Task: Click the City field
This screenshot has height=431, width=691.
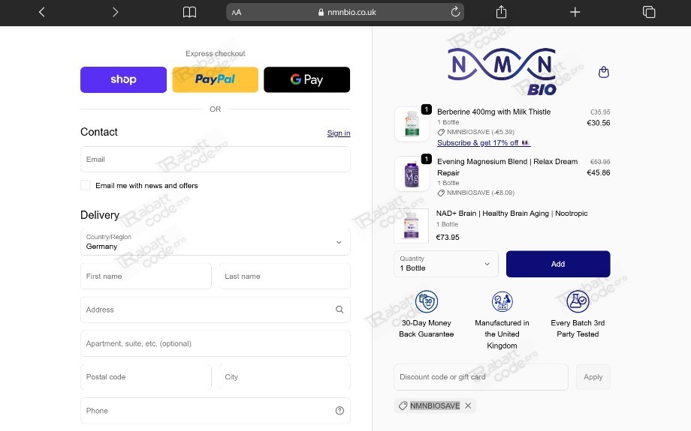Action: click(285, 377)
